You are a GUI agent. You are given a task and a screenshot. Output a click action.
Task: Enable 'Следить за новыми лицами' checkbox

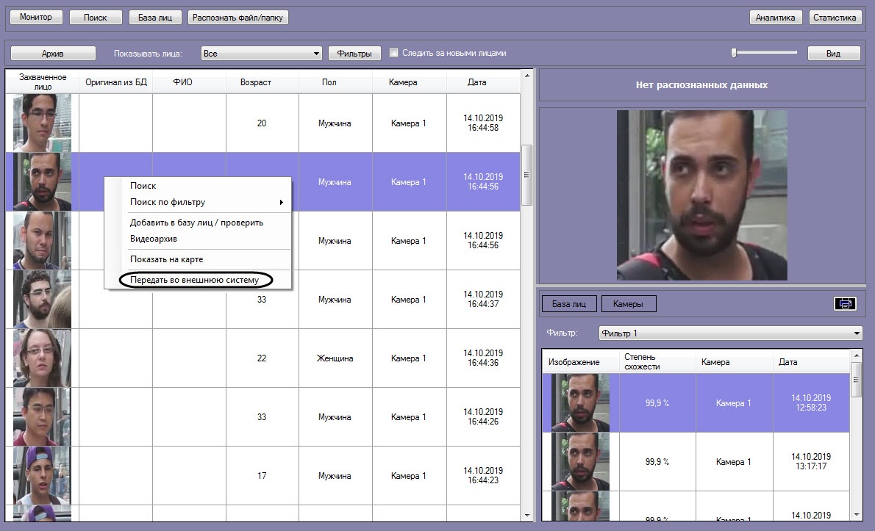click(394, 52)
